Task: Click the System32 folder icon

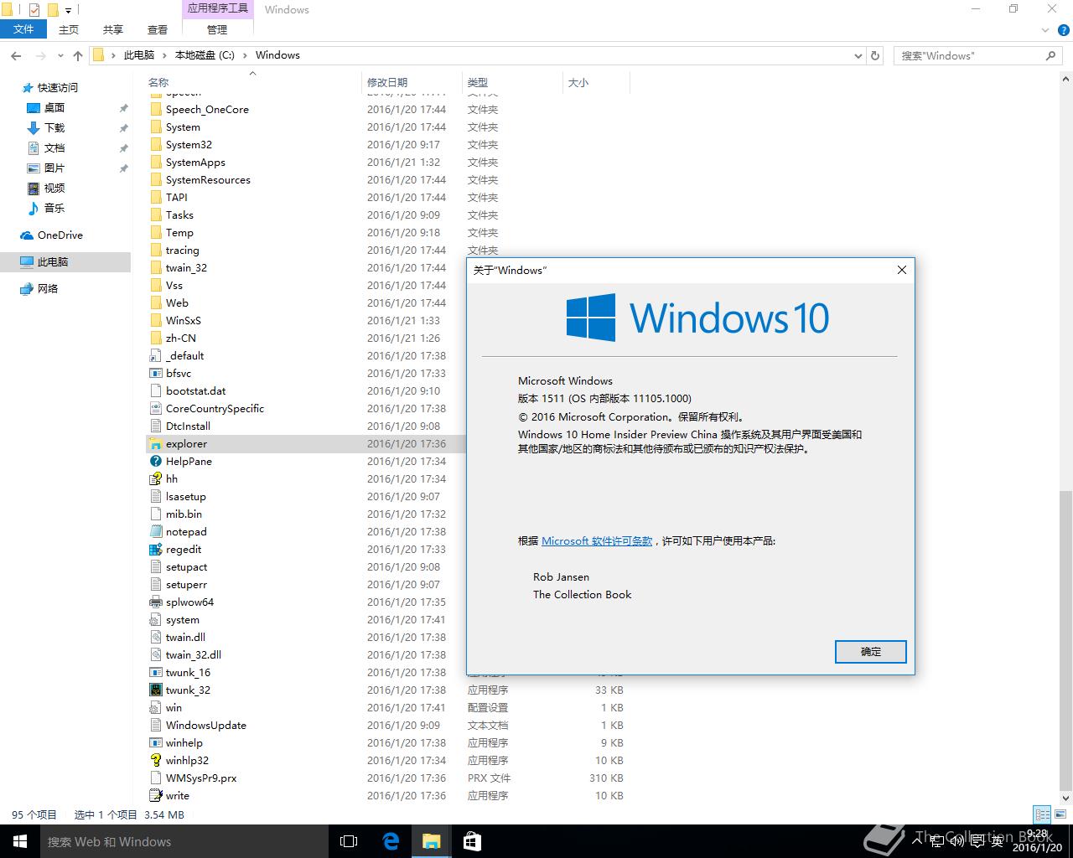Action: click(155, 145)
